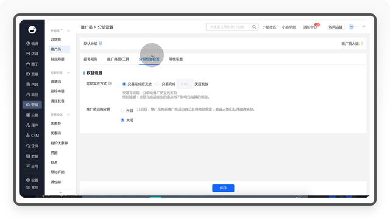Click the blue 保存 save button

(x=223, y=188)
